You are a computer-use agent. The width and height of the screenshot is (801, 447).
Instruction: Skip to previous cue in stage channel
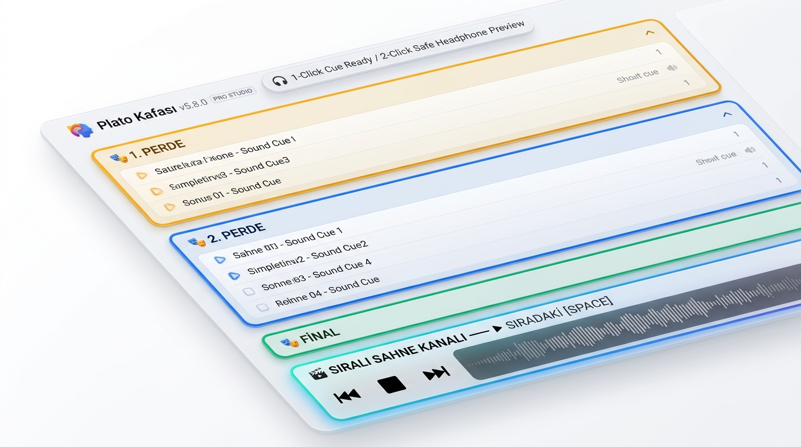click(347, 396)
